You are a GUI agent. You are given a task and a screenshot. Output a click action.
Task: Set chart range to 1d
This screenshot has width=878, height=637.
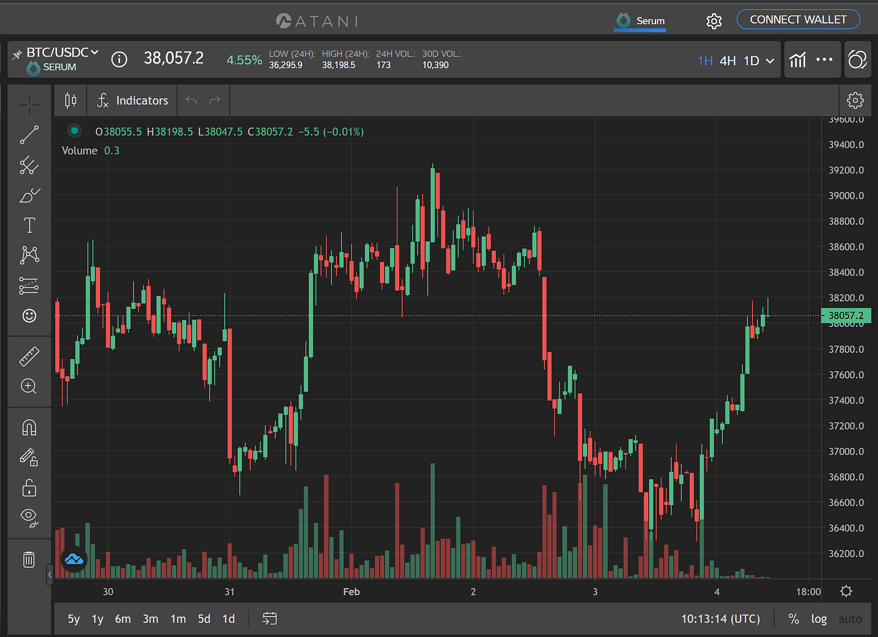click(x=229, y=619)
